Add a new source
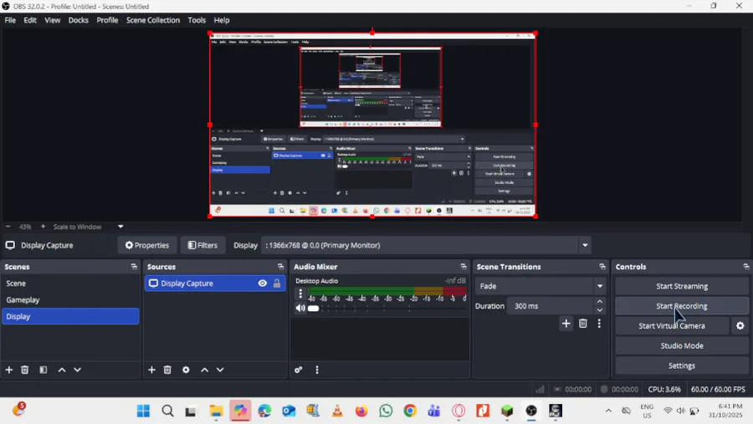Viewport: 753px width, 424px height. coord(151,370)
